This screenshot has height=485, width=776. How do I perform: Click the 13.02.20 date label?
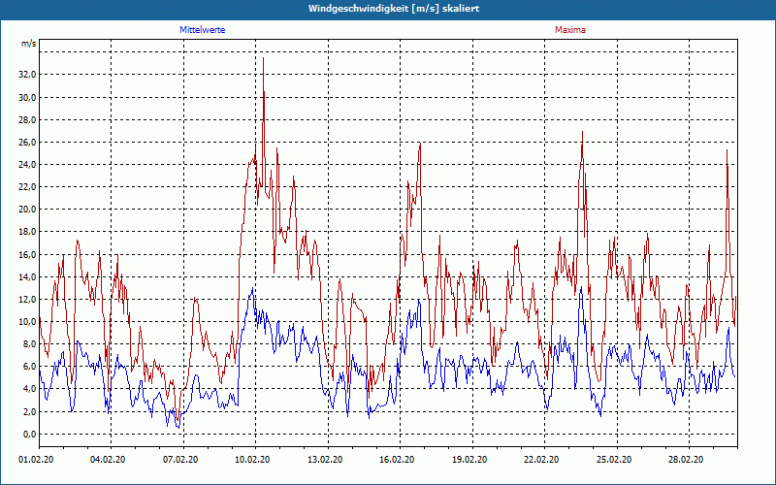325,460
